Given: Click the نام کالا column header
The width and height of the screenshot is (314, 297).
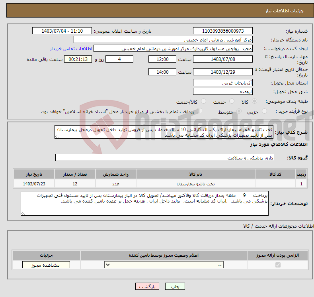Looking at the screenshot, I should pyautogui.click(x=195, y=174).
